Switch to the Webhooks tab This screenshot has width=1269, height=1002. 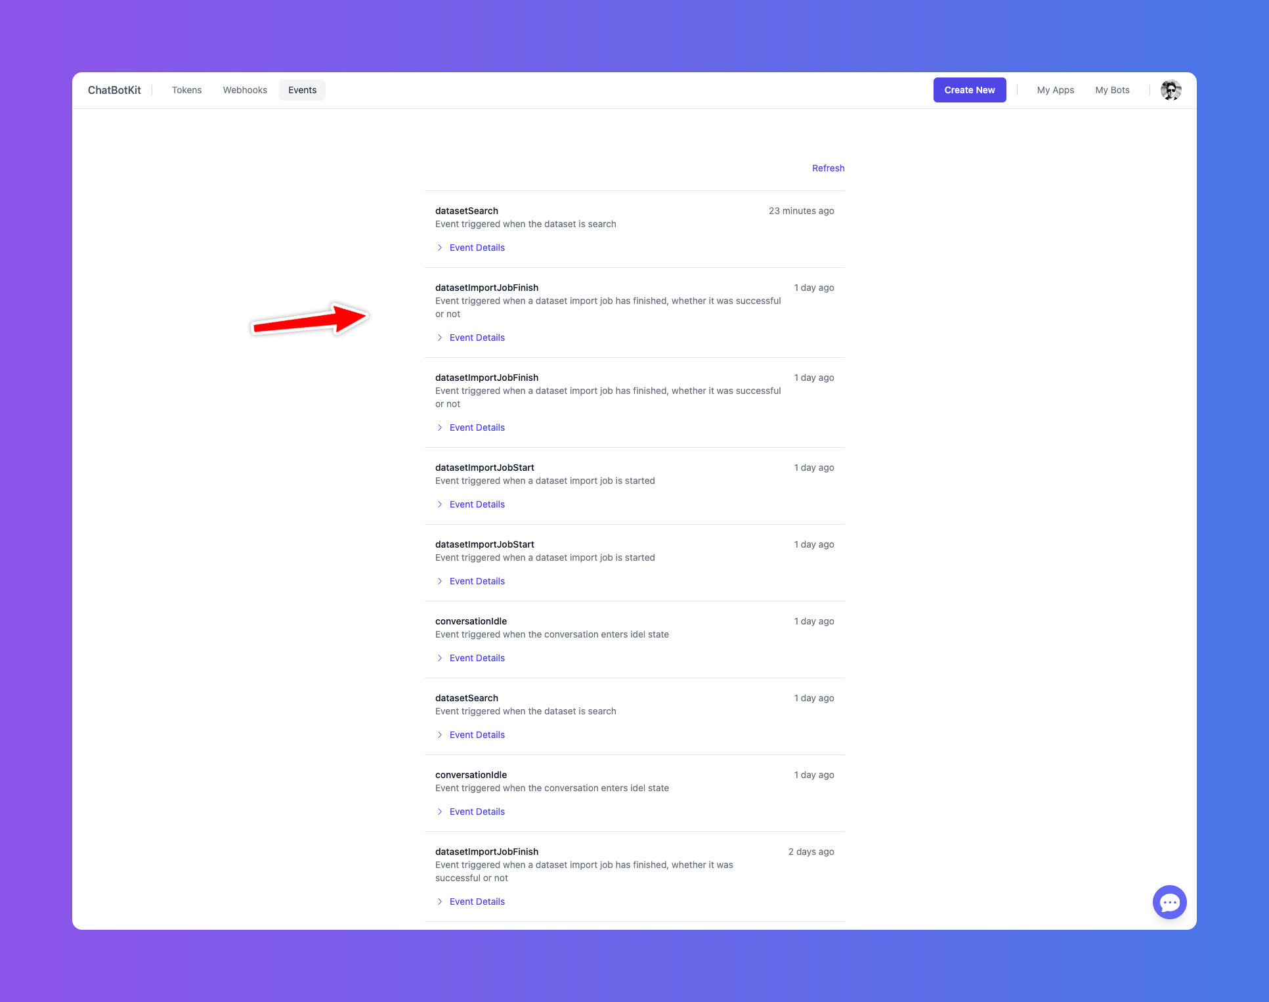tap(245, 90)
